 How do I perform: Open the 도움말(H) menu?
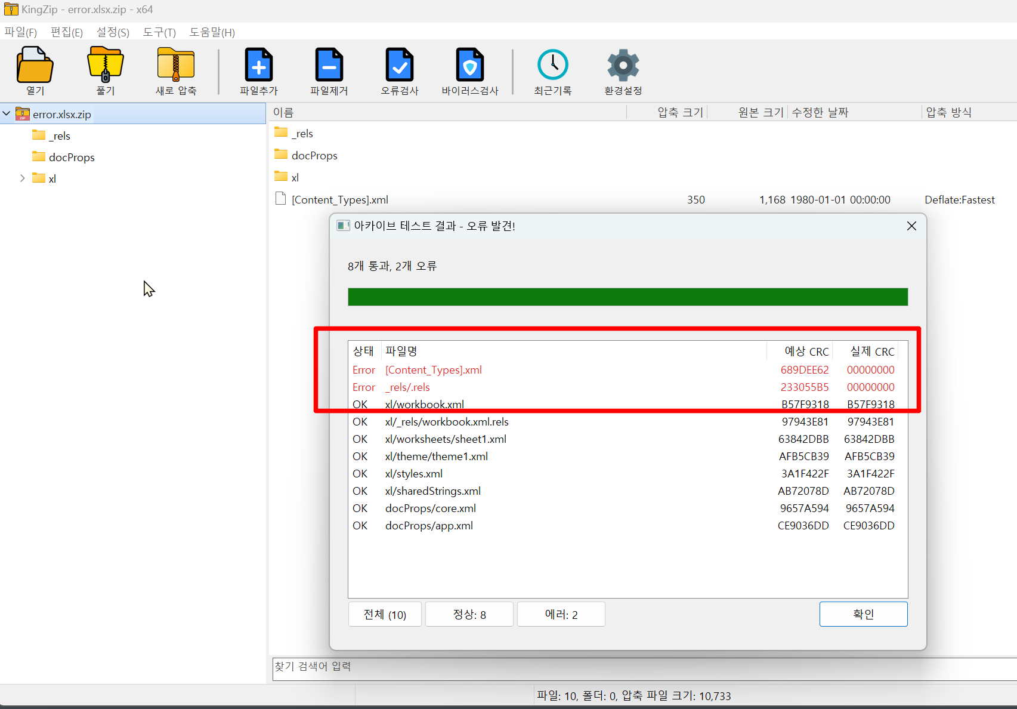(212, 32)
